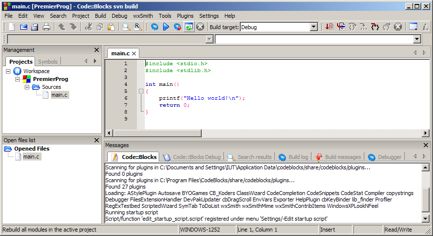Click the Undo arrow icon
Image resolution: width=433 pixels, height=236 pixels.
pyautogui.click(x=62, y=27)
